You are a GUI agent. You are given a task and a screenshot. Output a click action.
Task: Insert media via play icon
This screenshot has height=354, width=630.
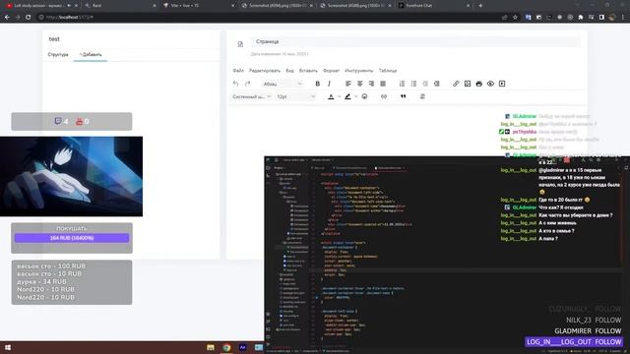click(x=502, y=84)
